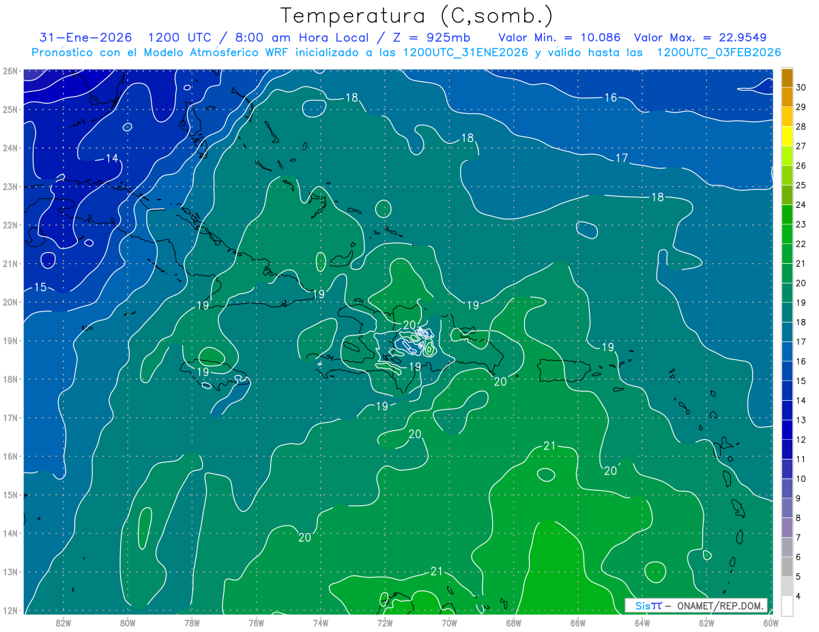
Task: Click the colorbar label 23
Action: point(801,224)
